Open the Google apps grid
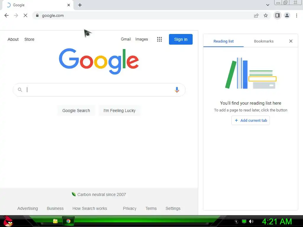Image resolution: width=303 pixels, height=227 pixels. tap(159, 39)
